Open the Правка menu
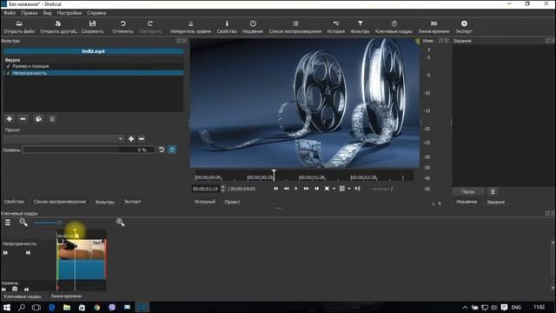Image resolution: width=556 pixels, height=313 pixels. pos(29,13)
